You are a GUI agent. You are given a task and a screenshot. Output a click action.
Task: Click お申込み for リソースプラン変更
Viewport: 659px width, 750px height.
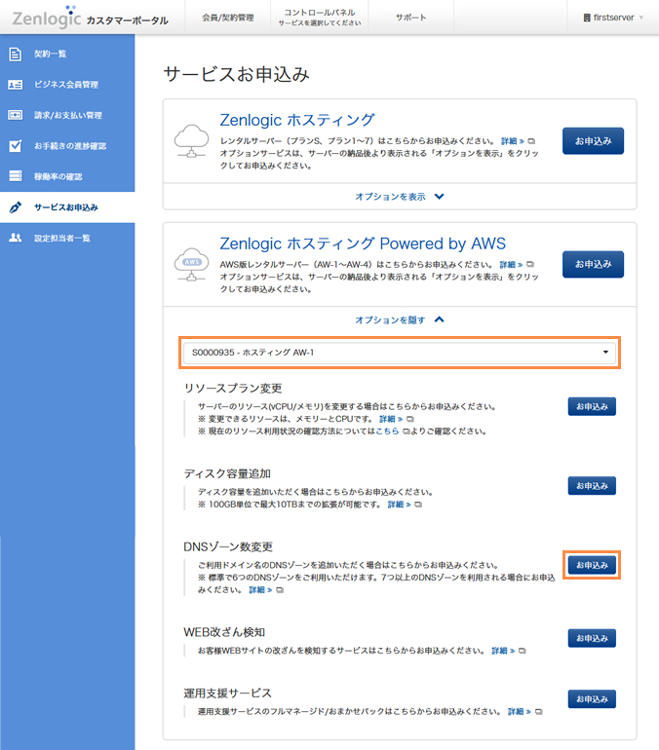click(592, 406)
